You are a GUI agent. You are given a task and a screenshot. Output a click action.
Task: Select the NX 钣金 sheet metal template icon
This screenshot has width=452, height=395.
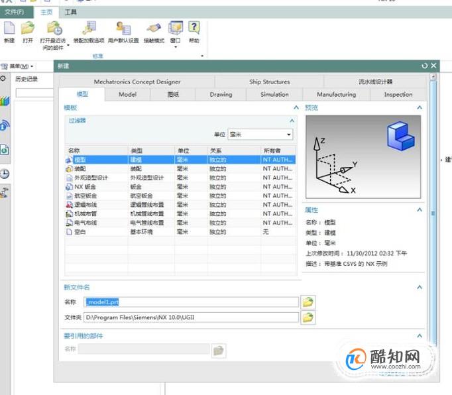(x=69, y=187)
